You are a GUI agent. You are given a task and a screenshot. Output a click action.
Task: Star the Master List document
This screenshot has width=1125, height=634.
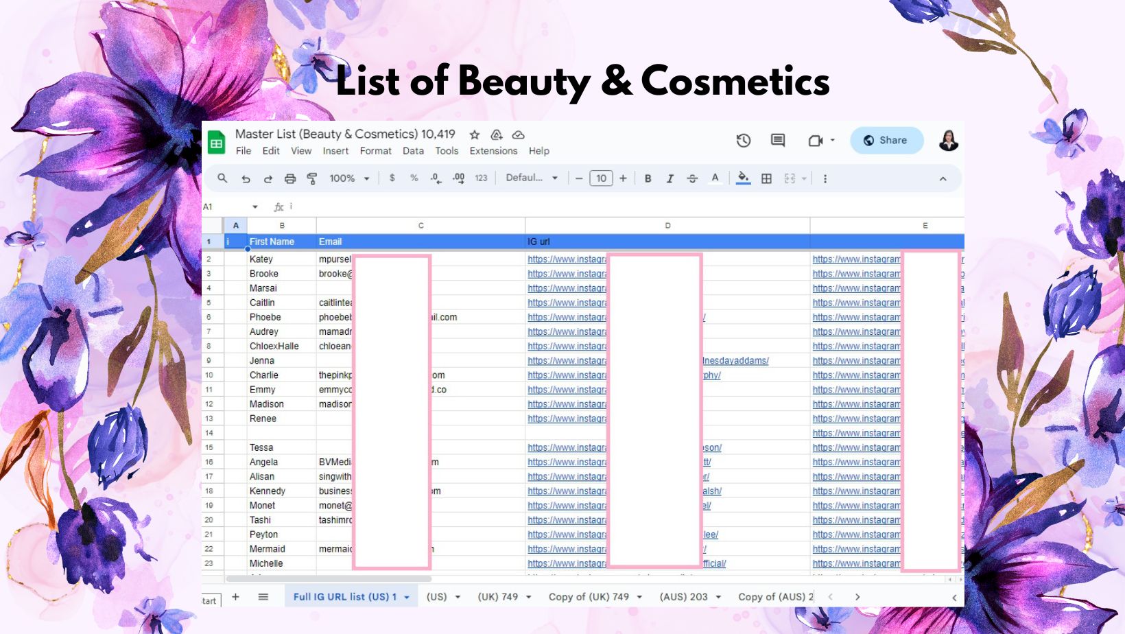[474, 134]
